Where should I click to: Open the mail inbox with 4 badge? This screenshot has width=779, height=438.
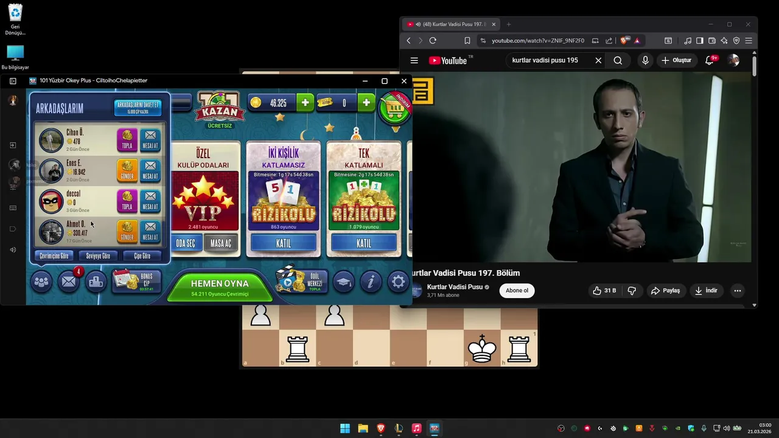[x=69, y=282]
